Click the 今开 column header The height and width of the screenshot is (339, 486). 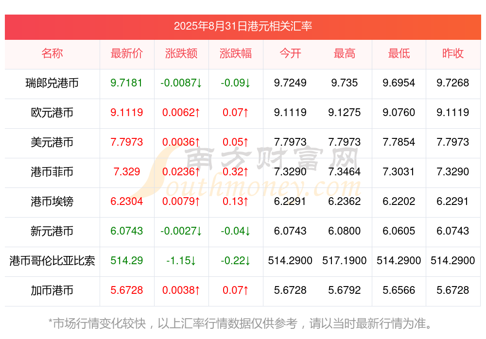tap(290, 53)
